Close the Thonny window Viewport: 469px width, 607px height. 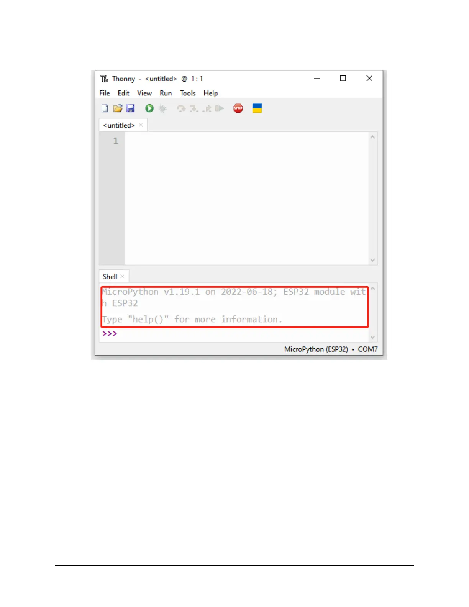point(369,79)
